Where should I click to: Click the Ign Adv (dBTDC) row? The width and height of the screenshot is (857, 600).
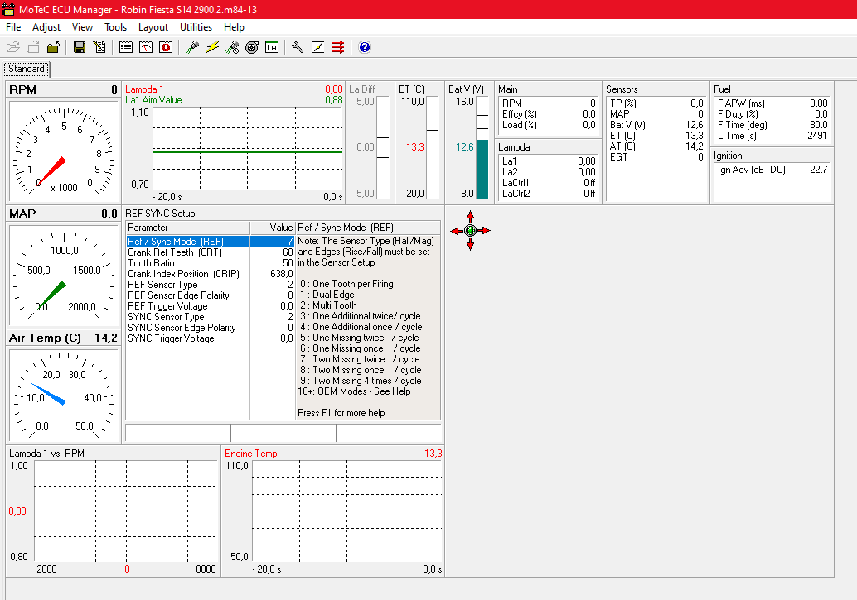point(772,170)
